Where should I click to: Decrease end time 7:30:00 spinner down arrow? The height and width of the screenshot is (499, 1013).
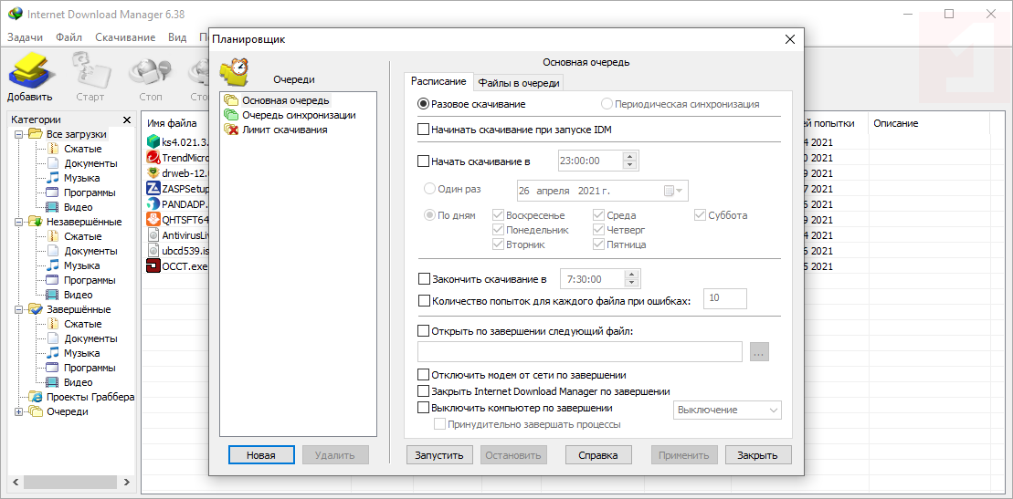coord(631,283)
